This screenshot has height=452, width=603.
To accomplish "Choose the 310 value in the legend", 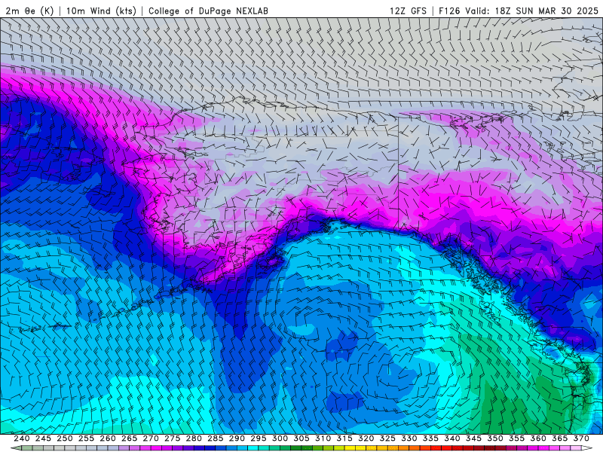I will point(323,438).
